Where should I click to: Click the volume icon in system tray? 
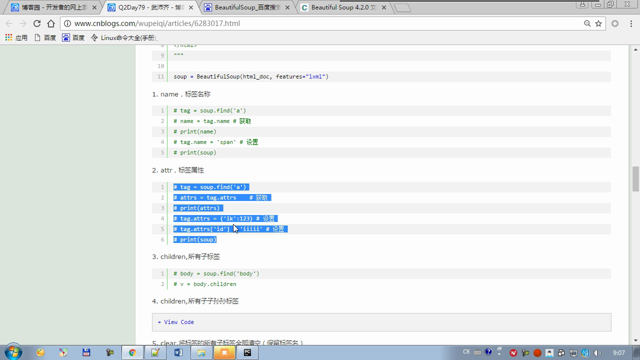coord(597,352)
